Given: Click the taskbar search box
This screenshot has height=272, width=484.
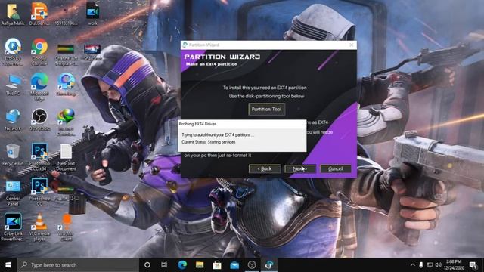Looking at the screenshot, I should pyautogui.click(x=78, y=265).
